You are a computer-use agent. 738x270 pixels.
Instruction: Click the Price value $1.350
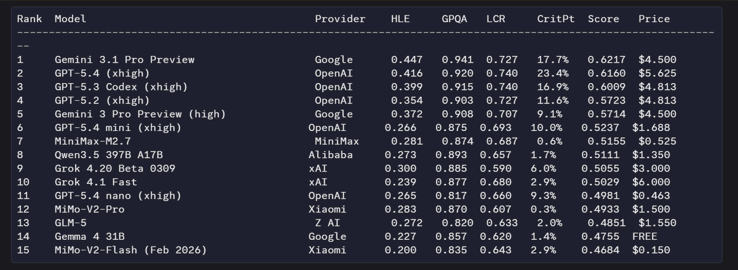pos(651,155)
